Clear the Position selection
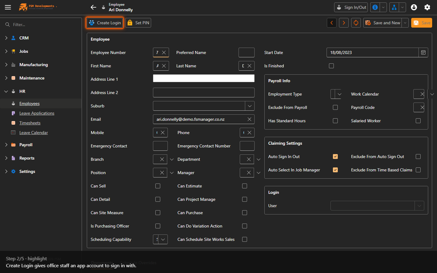The image size is (437, 273). coord(162,173)
